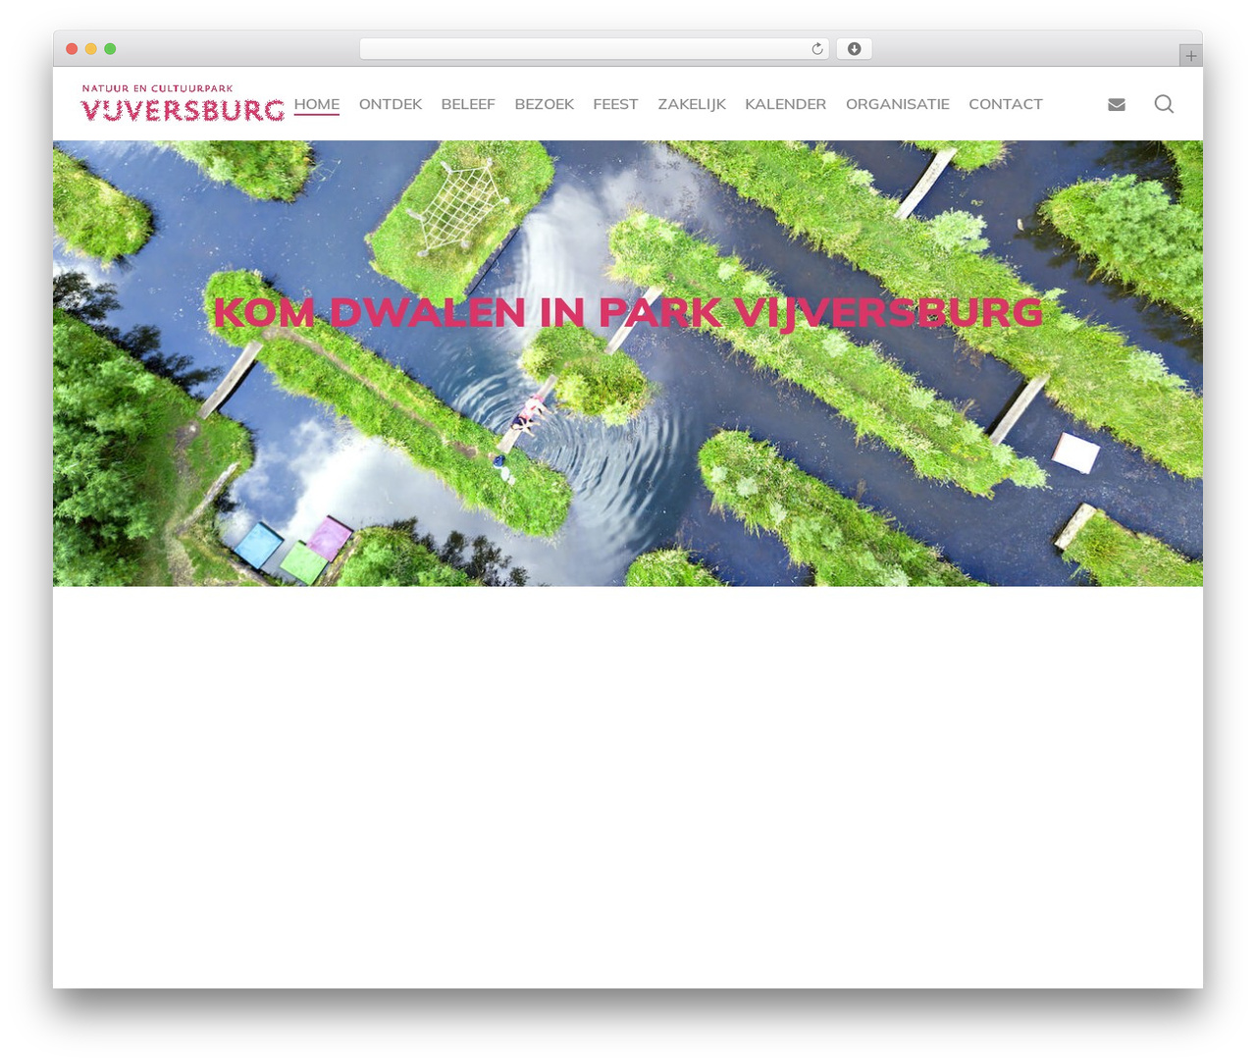Select BEZOEK in the navigation
Screen dimensions: 1256x1064
pyautogui.click(x=545, y=104)
